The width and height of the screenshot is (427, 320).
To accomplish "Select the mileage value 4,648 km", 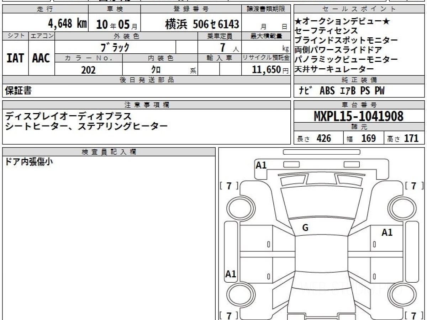I will click(68, 24).
